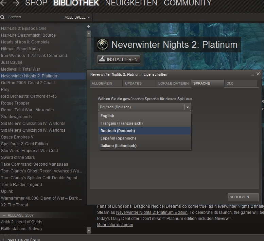This screenshot has width=264, height=241.
Task: Select Medieval II: Total War
Action: tap(43, 69)
